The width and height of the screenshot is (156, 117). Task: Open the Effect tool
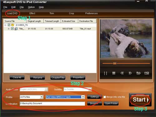(32, 13)
